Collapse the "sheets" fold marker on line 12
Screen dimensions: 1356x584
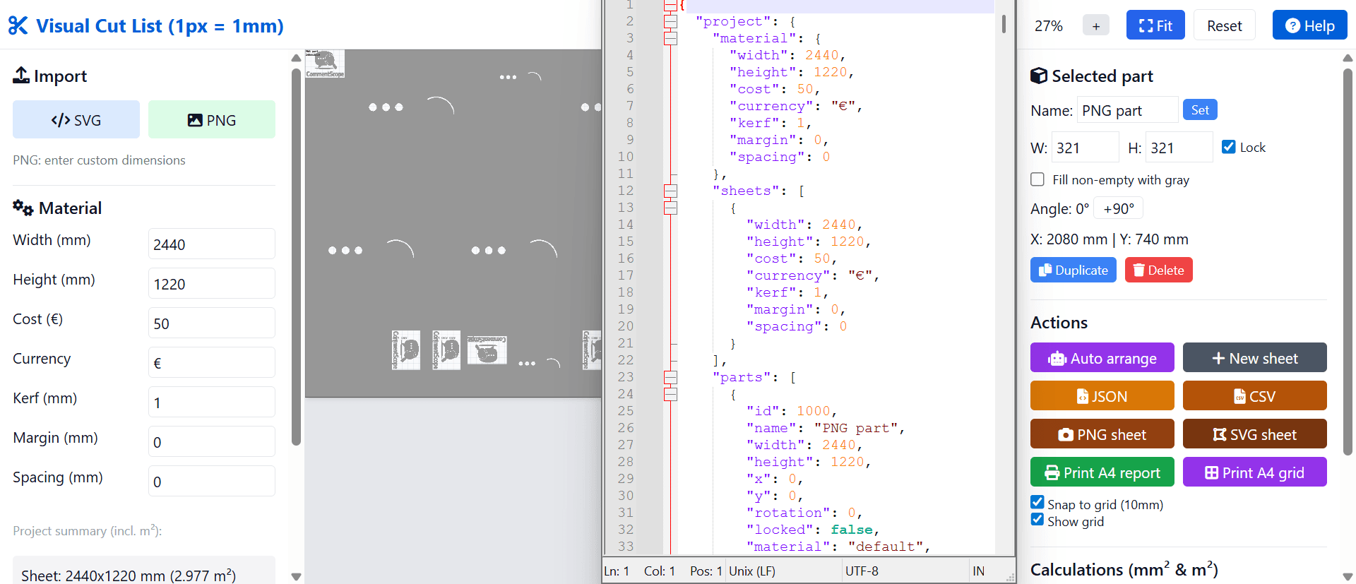[671, 191]
